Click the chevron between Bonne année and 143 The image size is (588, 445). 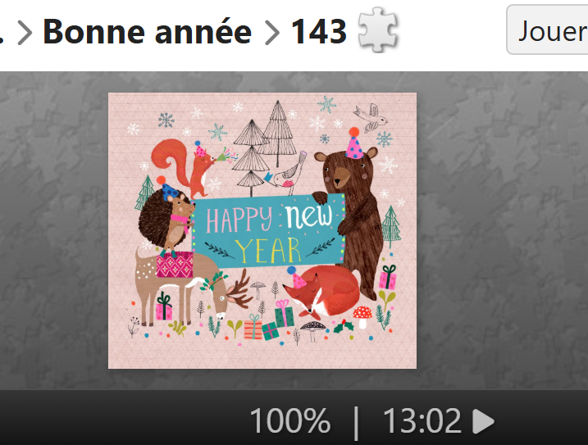click(x=272, y=33)
